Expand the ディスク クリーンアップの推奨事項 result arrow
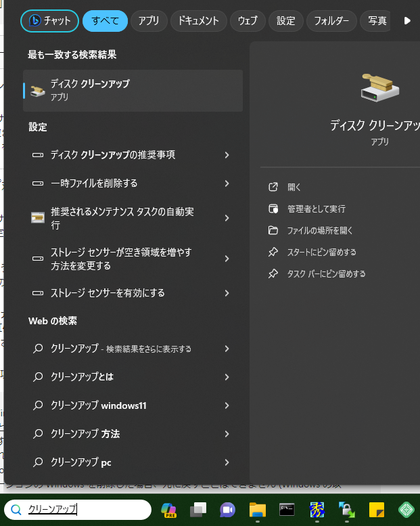The width and height of the screenshot is (420, 526). coord(227,155)
